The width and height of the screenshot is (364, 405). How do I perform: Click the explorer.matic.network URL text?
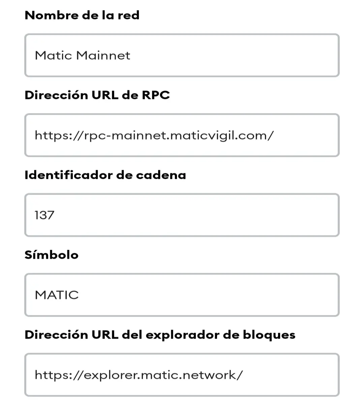click(139, 375)
